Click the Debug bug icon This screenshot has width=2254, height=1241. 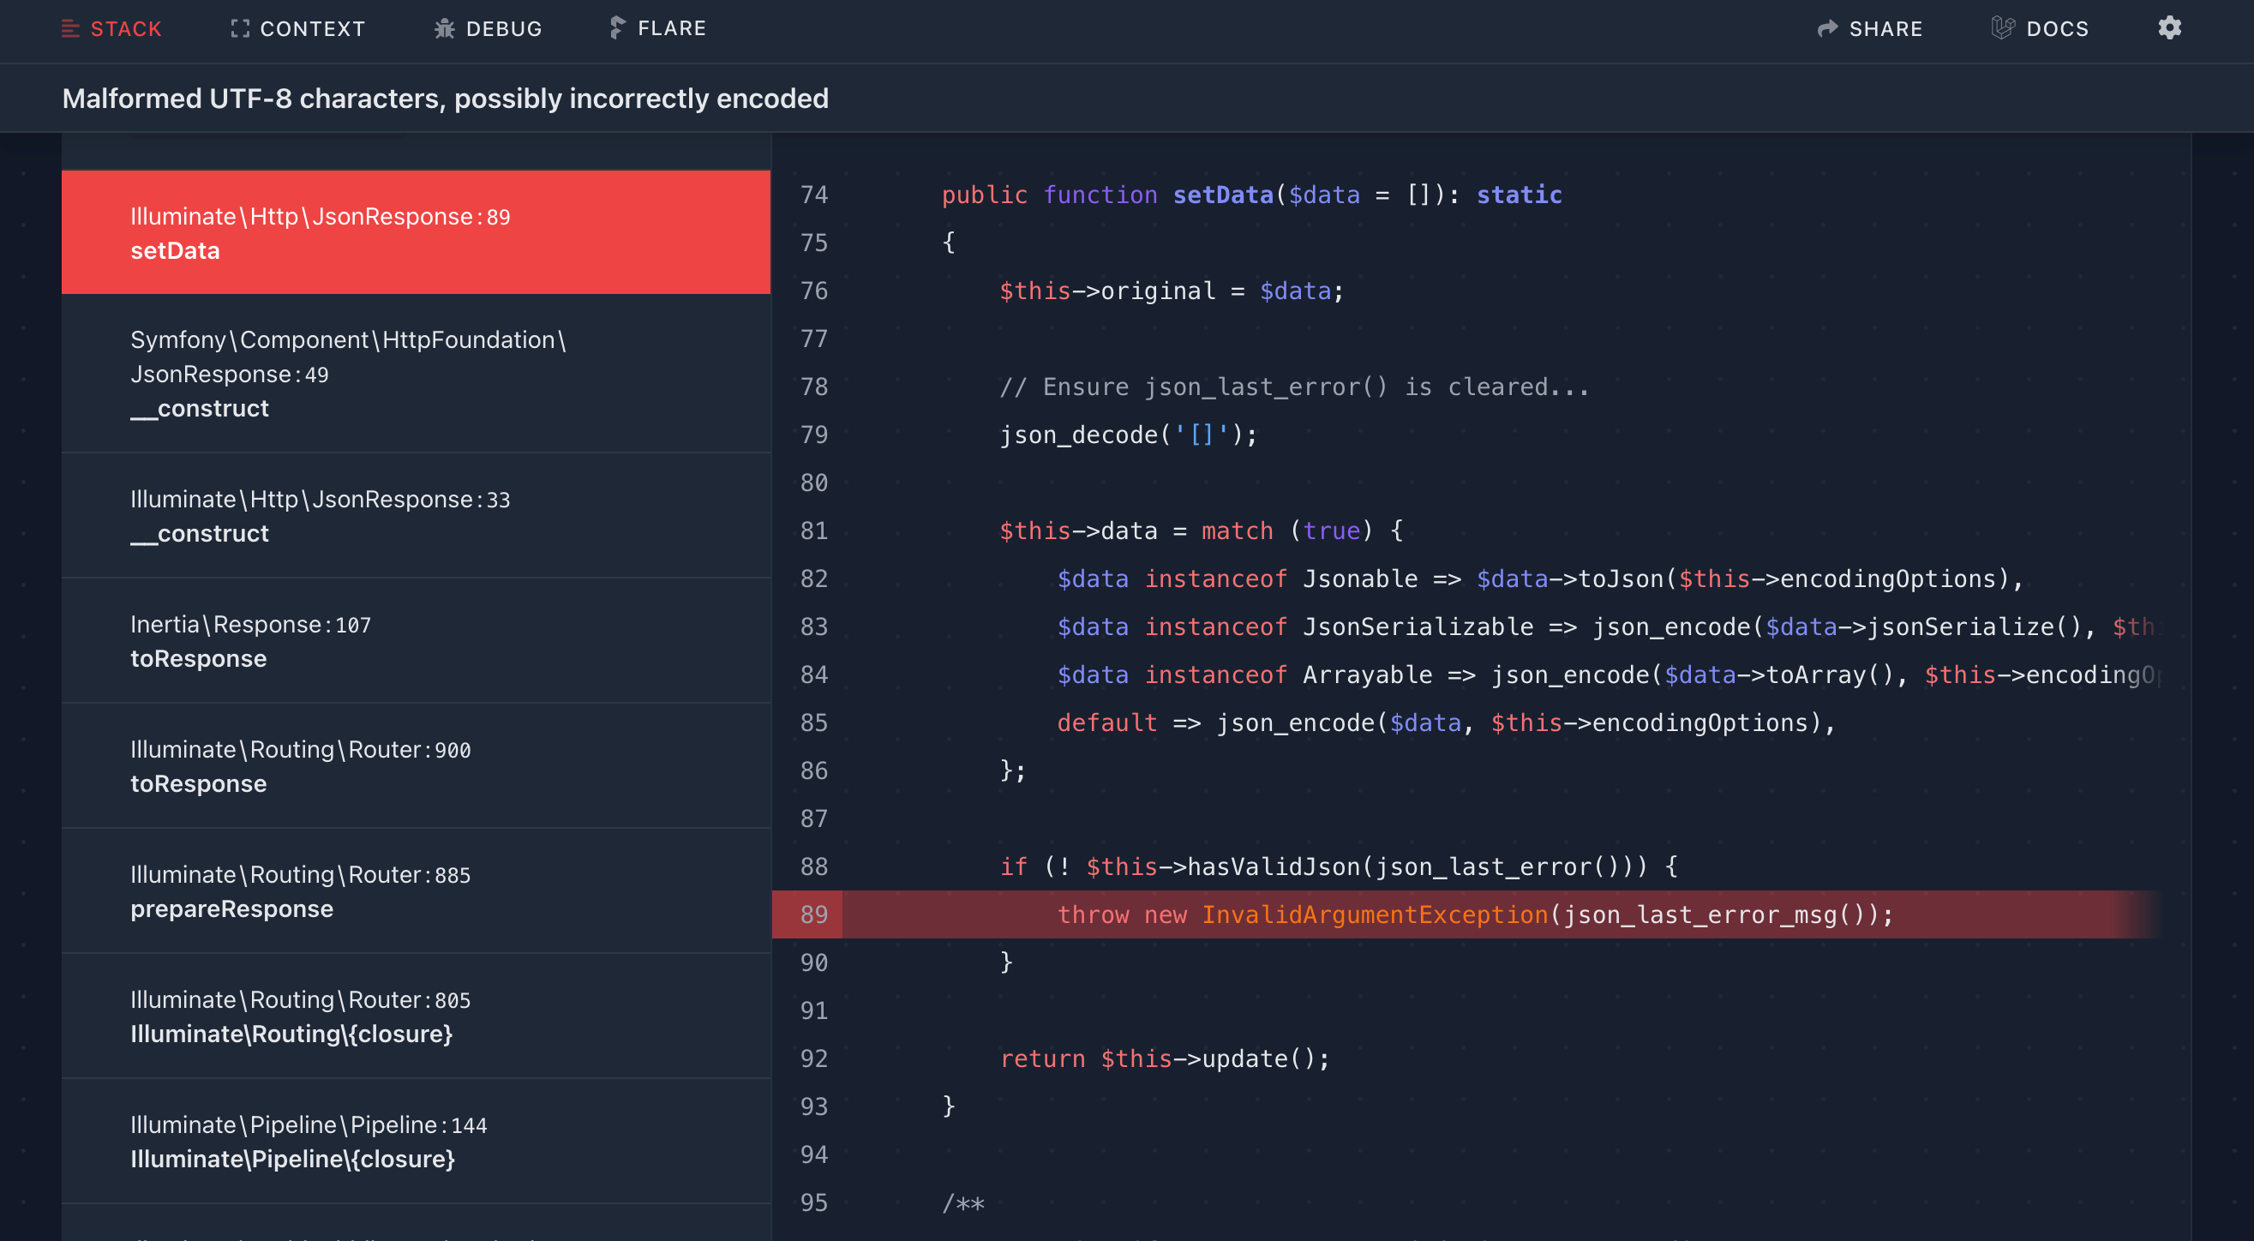click(x=445, y=29)
